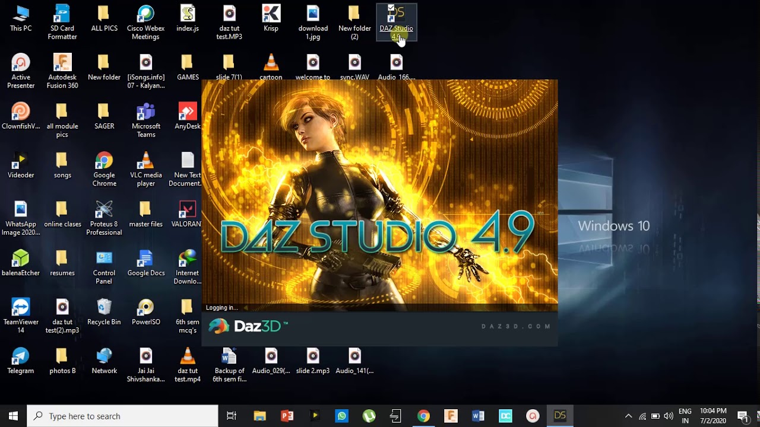Switch to PowerPoint on the taskbar
This screenshot has height=427, width=760.
pos(287,416)
